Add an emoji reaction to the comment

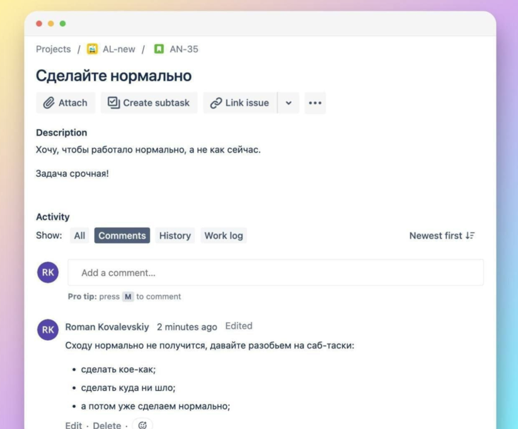coord(142,425)
